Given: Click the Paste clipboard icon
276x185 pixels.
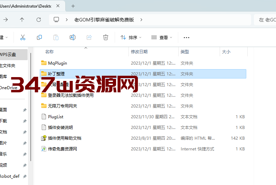Looking at the screenshot, I should (56, 37).
